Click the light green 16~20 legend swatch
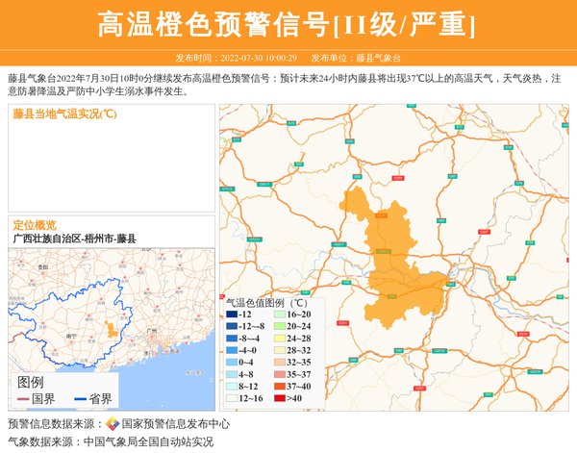Screen dimensions: 577x453 [x=280, y=315]
